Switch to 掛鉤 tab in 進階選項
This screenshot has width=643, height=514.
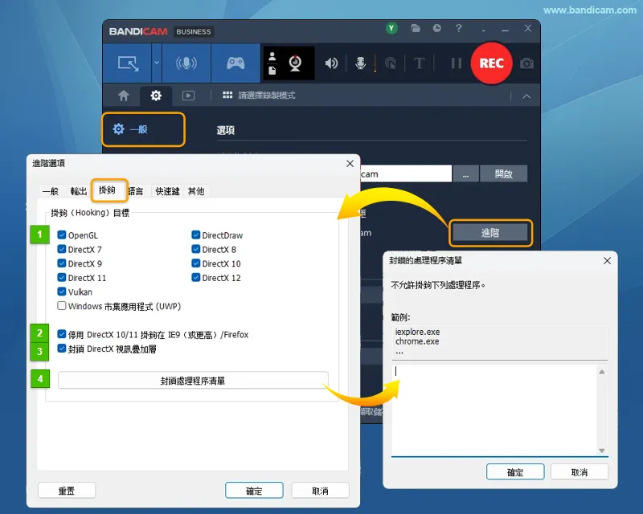click(108, 190)
